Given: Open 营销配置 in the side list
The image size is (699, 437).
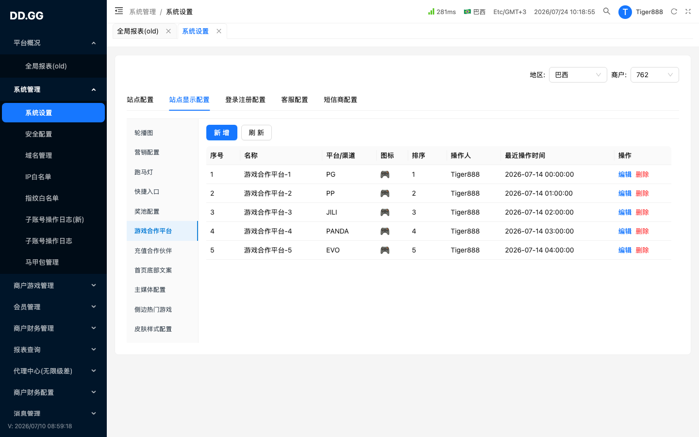Looking at the screenshot, I should (x=162, y=152).
